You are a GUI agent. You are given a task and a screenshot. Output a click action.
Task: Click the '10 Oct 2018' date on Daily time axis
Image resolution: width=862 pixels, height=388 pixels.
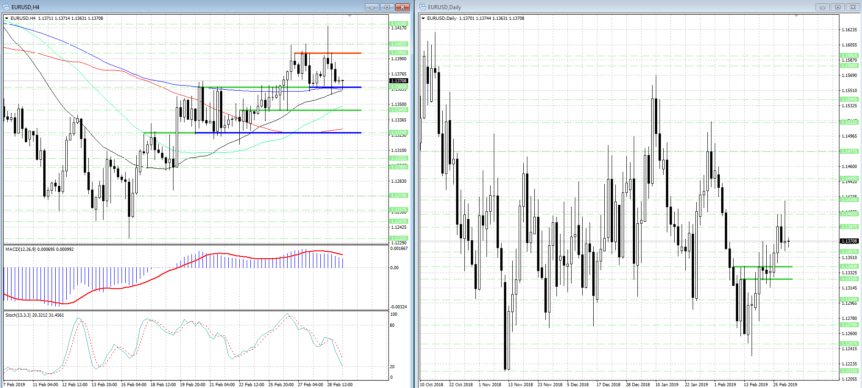coord(432,385)
